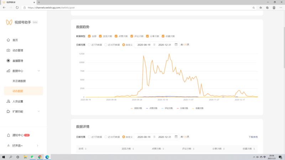
Task: Select 自定义 radio in 数据详情
Action: point(124,137)
